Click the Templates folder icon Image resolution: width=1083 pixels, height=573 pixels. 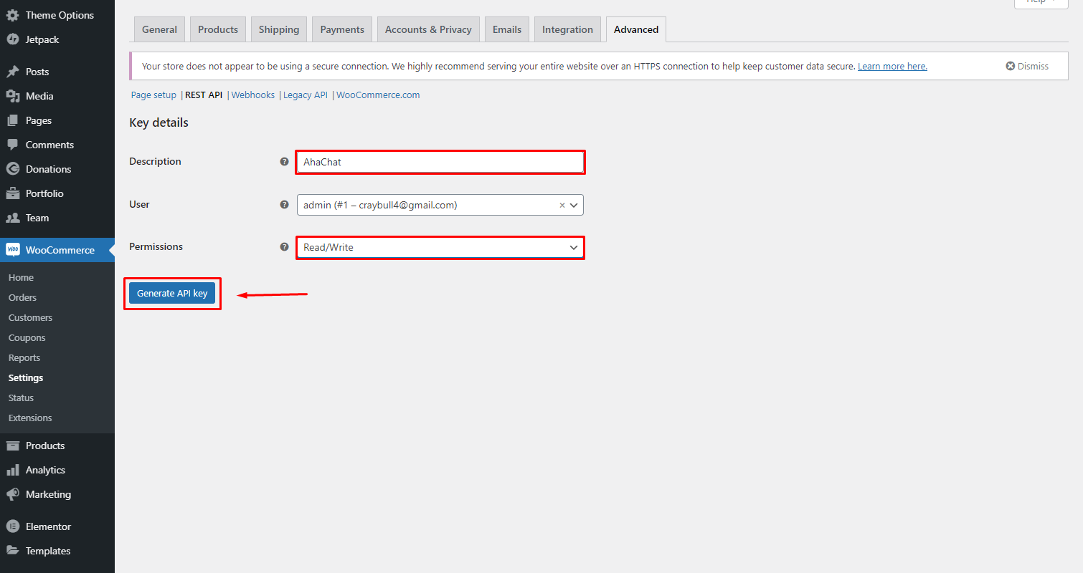[x=13, y=551]
